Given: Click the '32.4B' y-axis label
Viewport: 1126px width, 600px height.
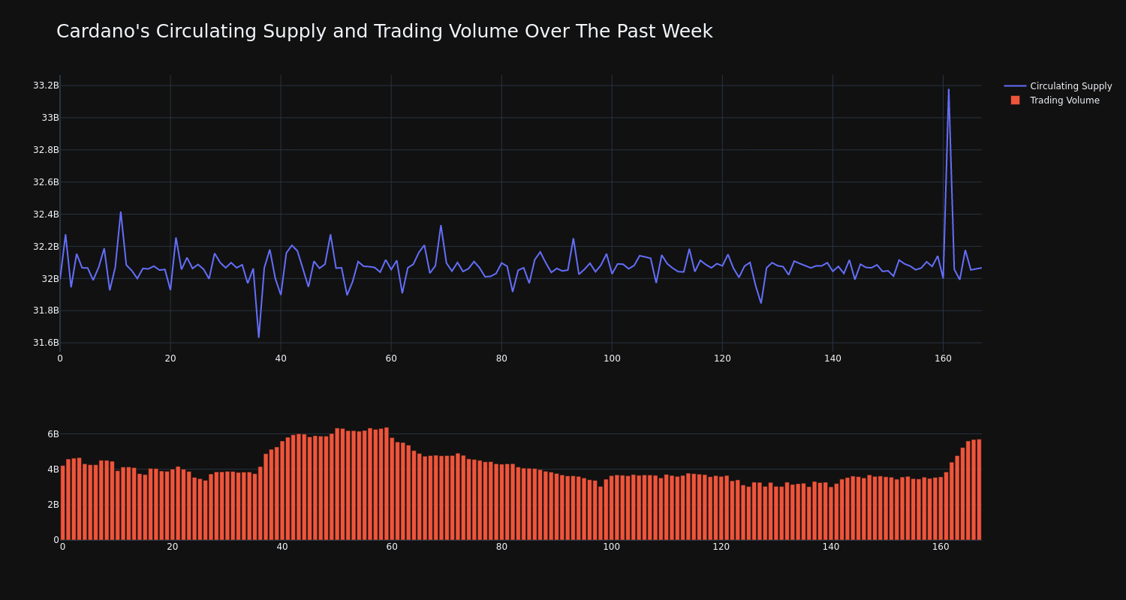Looking at the screenshot, I should coord(46,214).
